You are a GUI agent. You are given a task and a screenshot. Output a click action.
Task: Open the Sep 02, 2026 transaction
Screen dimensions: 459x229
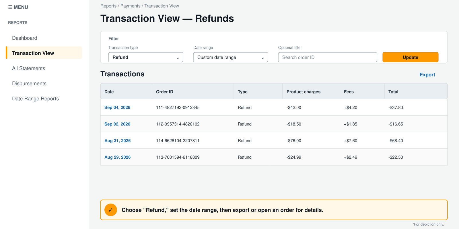coord(117,124)
